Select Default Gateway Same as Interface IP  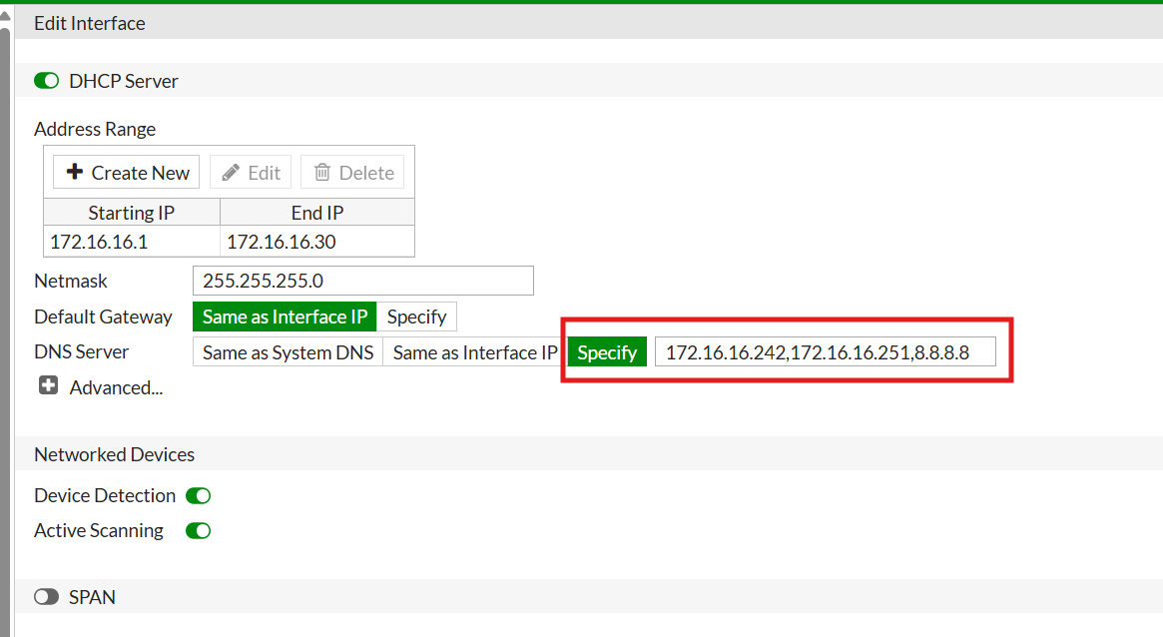pyautogui.click(x=285, y=317)
